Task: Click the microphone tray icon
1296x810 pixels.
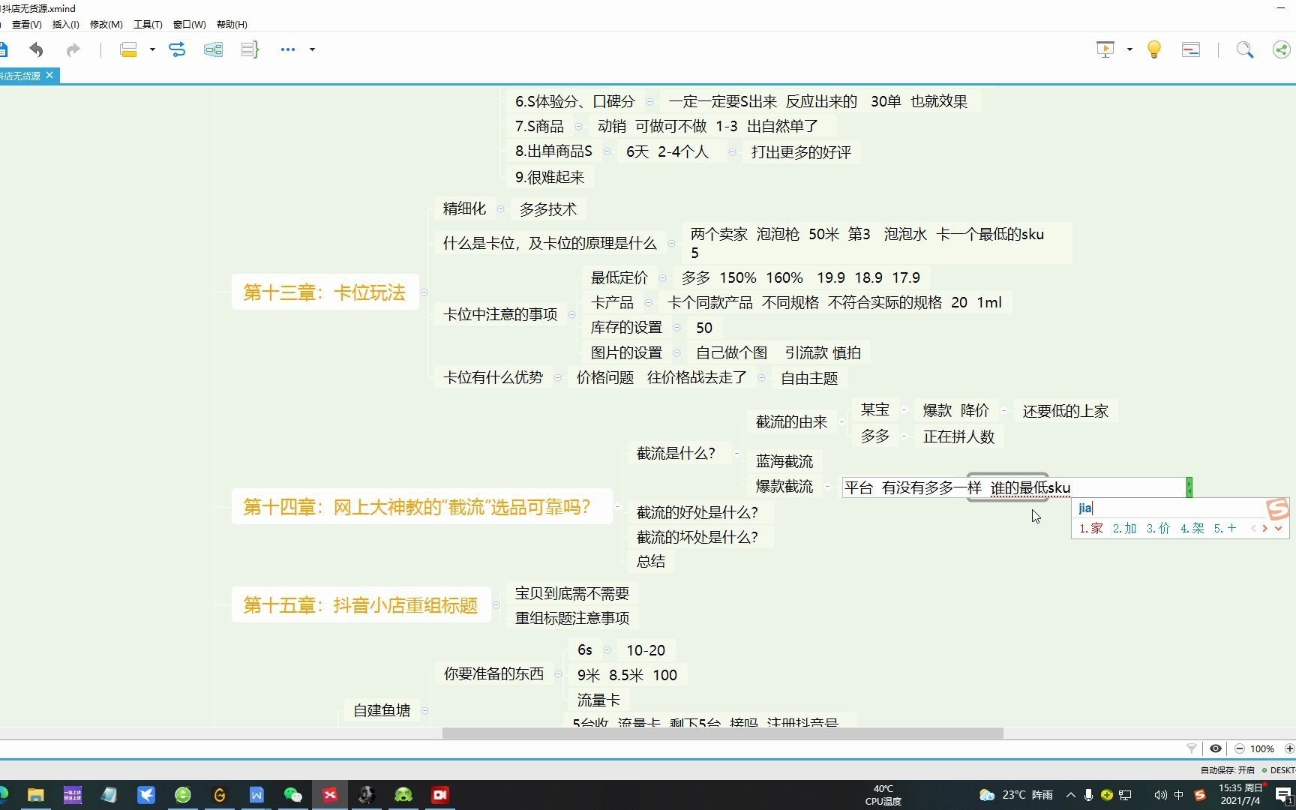Action: [1088, 795]
